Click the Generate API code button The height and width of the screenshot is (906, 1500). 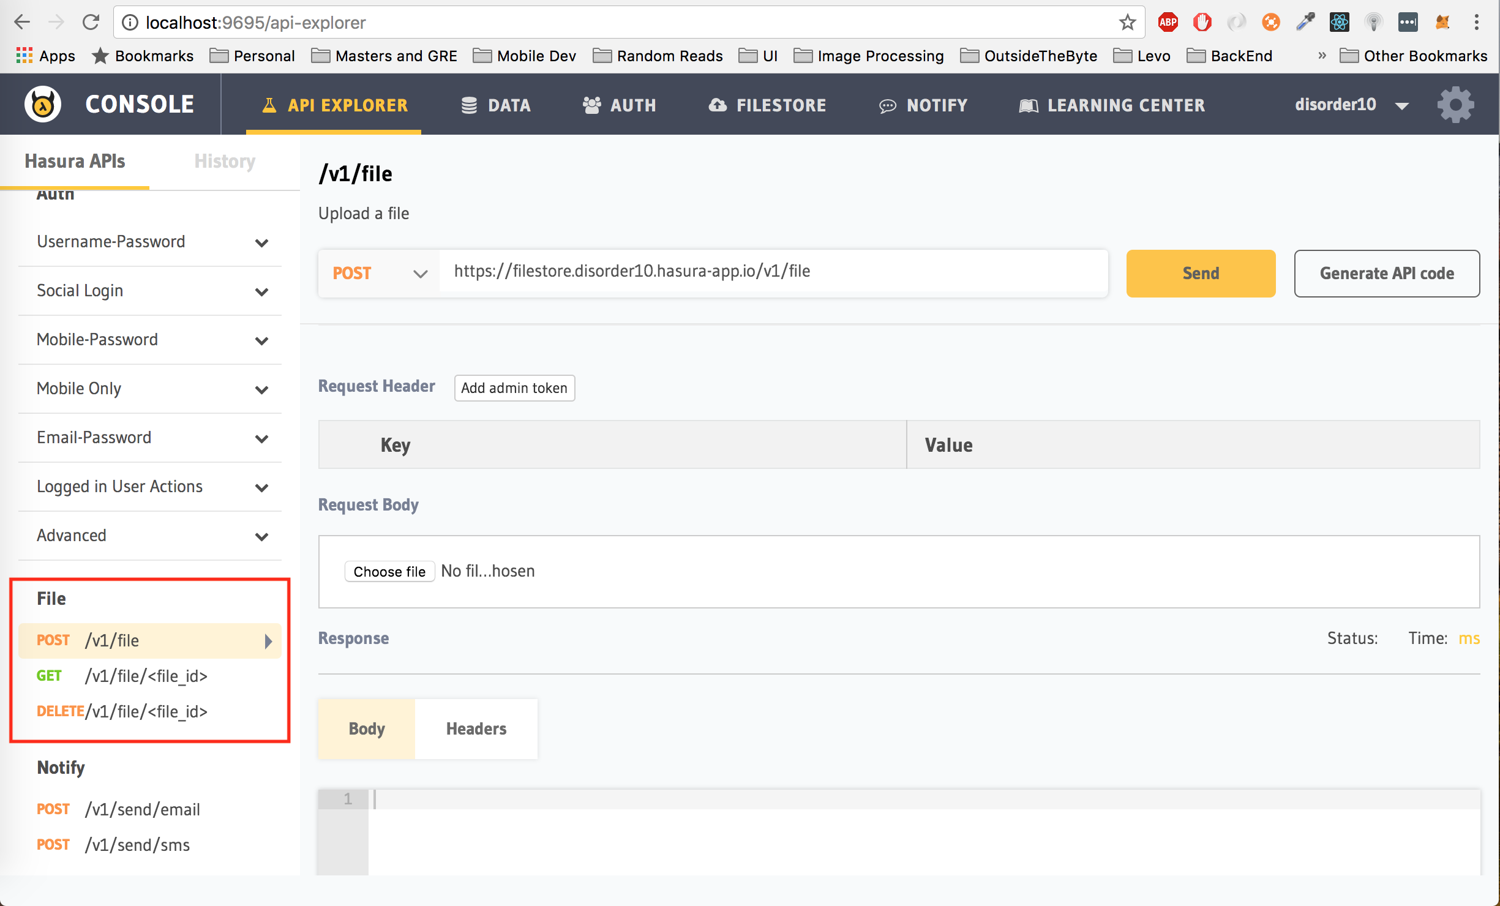[x=1386, y=273]
